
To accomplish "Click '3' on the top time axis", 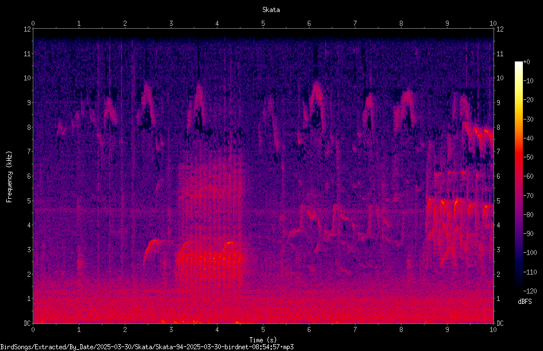I will click(x=171, y=23).
